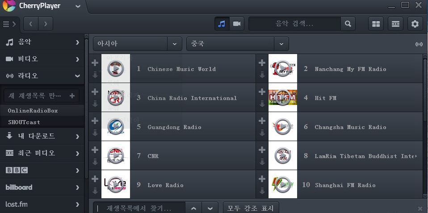Click the radio broadcast icon beside the dropdowns

(419, 44)
